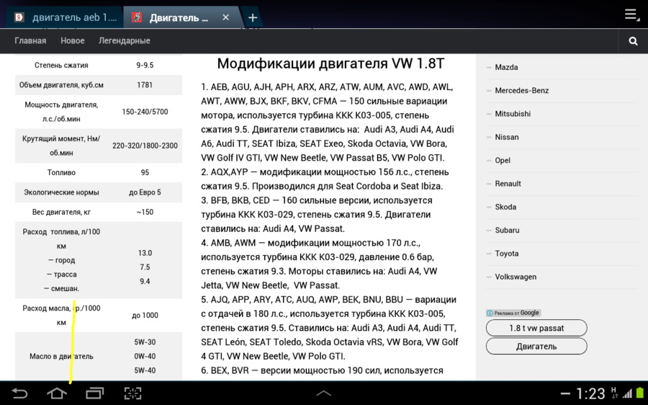Tap the Android home button
The width and height of the screenshot is (648, 405).
57,393
